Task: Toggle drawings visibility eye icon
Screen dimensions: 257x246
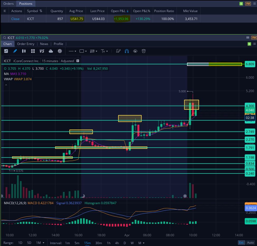Action: click(x=135, y=51)
